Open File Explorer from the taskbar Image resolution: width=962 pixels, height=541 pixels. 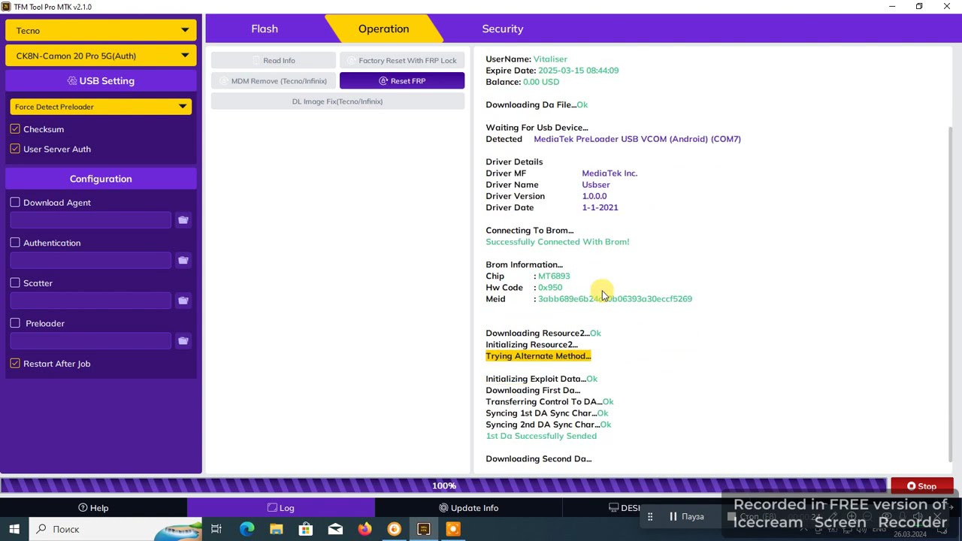(x=276, y=529)
